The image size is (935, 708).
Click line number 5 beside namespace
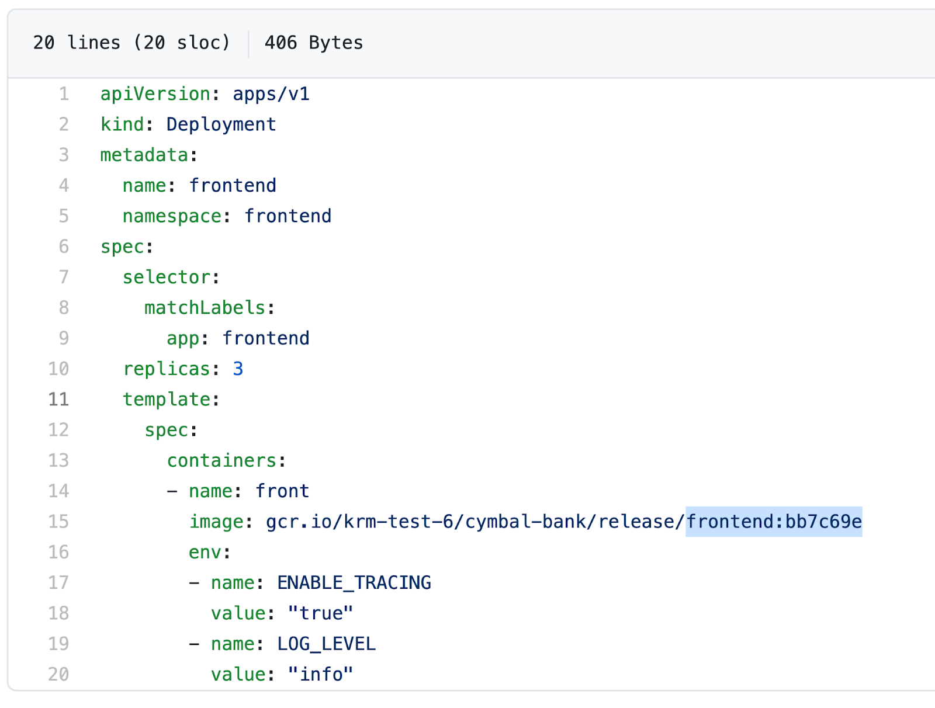[x=63, y=216]
